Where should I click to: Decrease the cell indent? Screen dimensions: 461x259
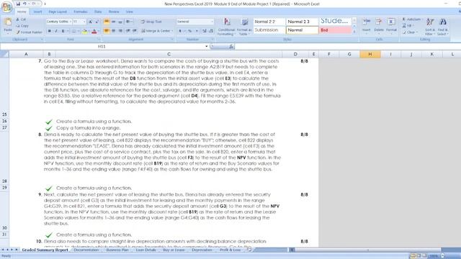click(x=128, y=31)
